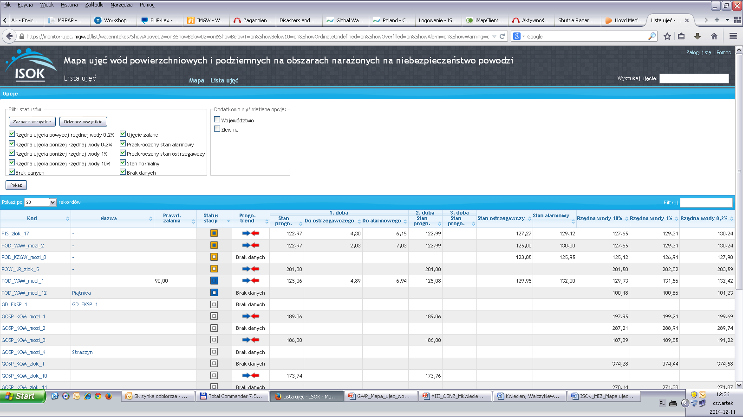Click in the Wyszukaj ujęcie search field
Image resolution: width=743 pixels, height=417 pixels.
point(694,78)
